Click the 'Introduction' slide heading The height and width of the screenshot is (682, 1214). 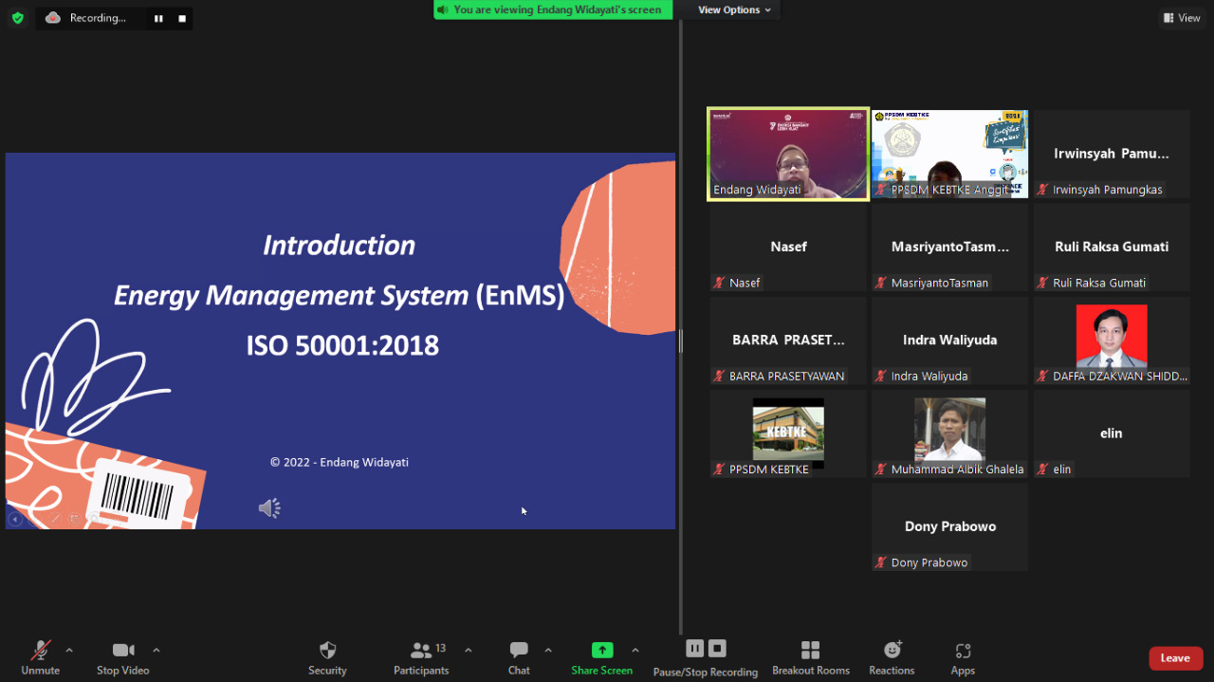339,245
